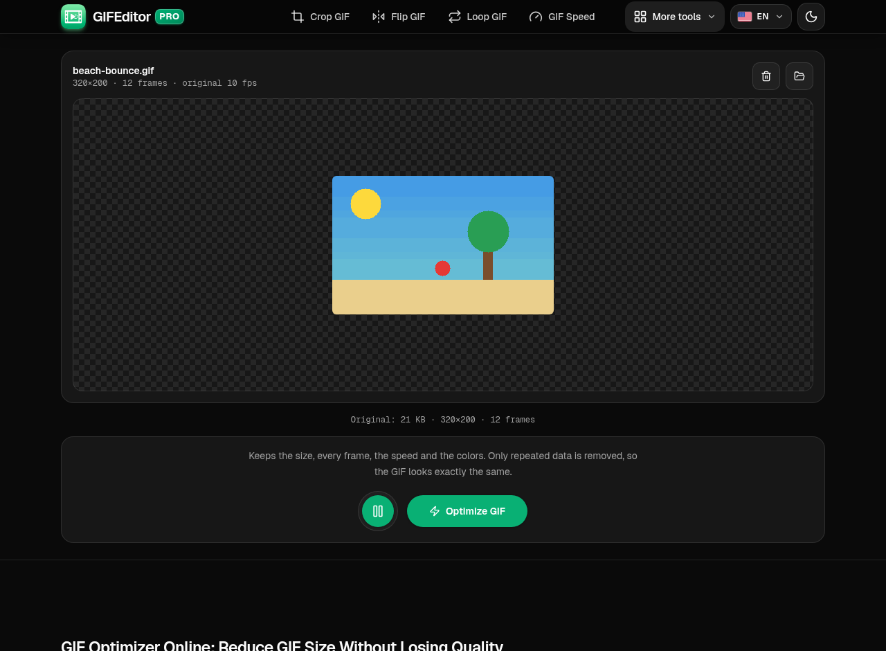Screen dimensions: 886x651
Task: Open another file with the folder icon
Action: tap(799, 76)
